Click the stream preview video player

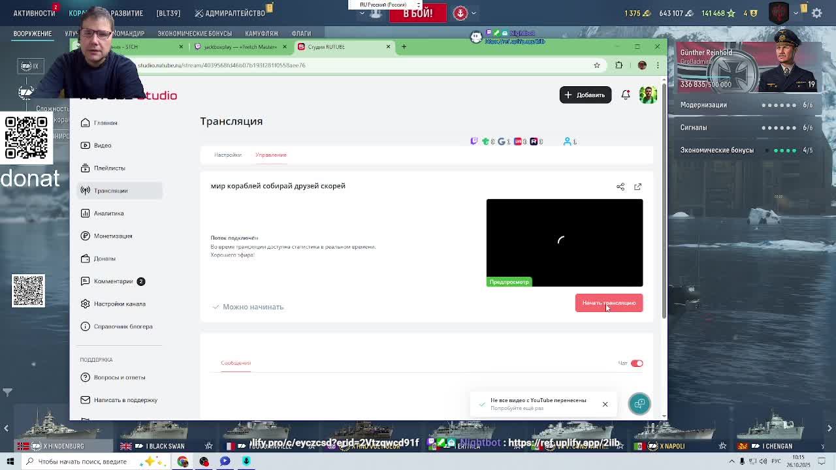(x=564, y=243)
